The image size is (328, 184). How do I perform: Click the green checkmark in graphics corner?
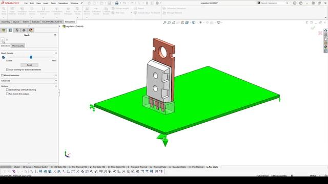tap(313, 28)
